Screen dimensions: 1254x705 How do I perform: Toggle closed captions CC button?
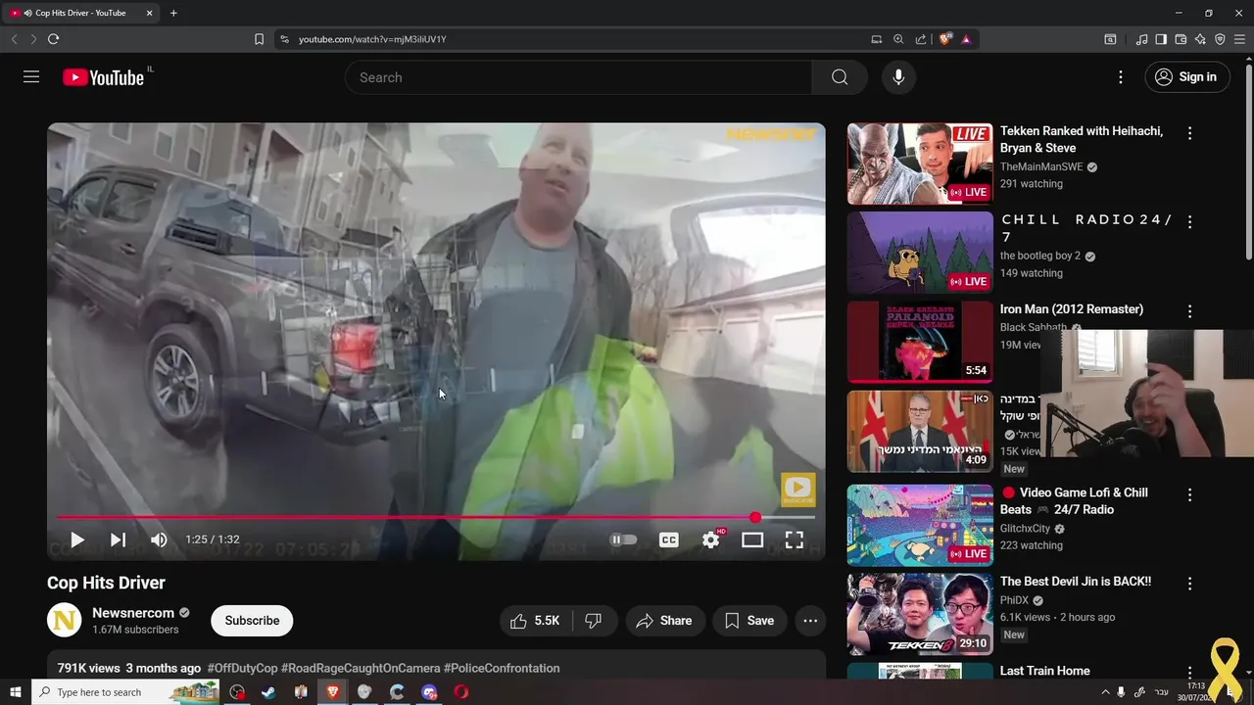[x=669, y=540]
